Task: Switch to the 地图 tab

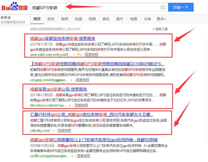Action: click(133, 19)
